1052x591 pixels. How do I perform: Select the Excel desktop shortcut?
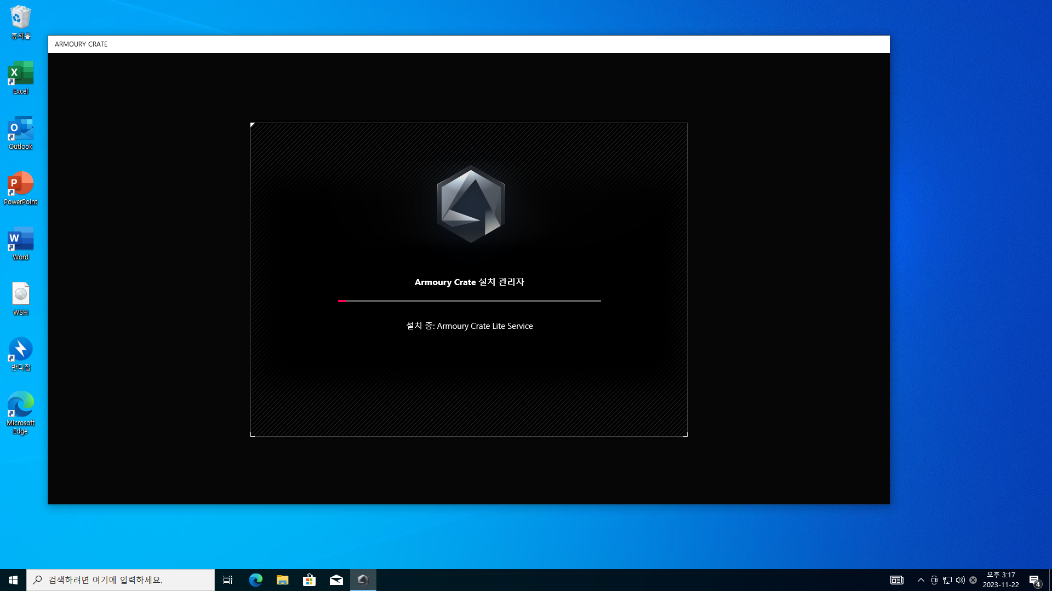pos(20,78)
